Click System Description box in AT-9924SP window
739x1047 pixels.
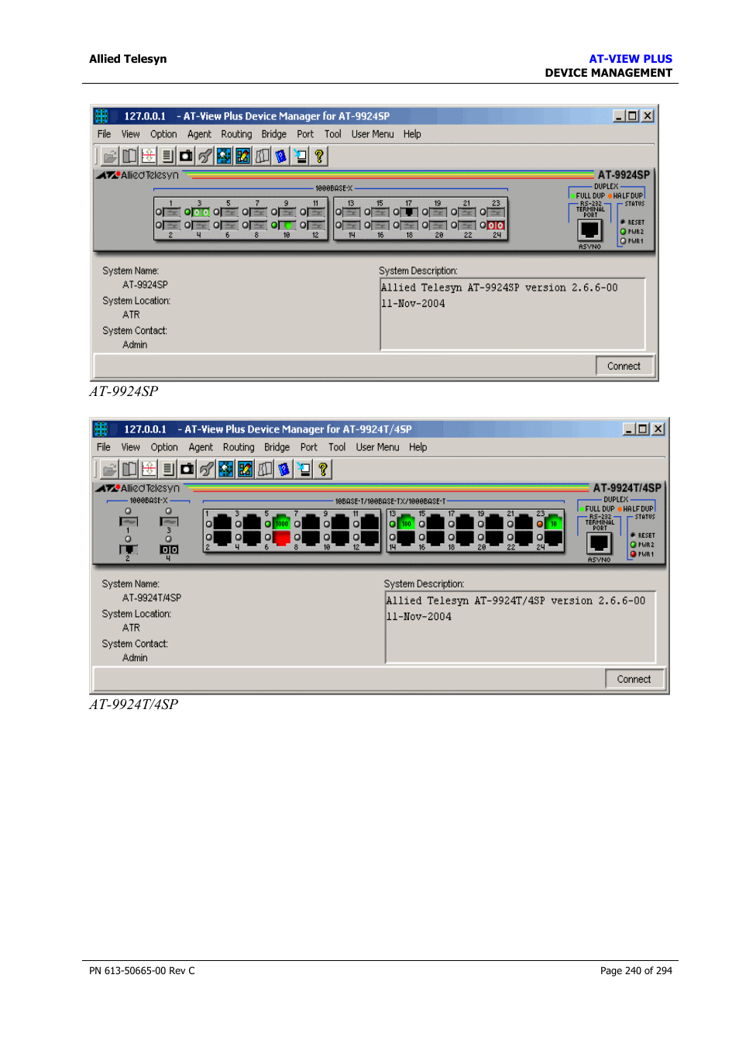point(512,314)
